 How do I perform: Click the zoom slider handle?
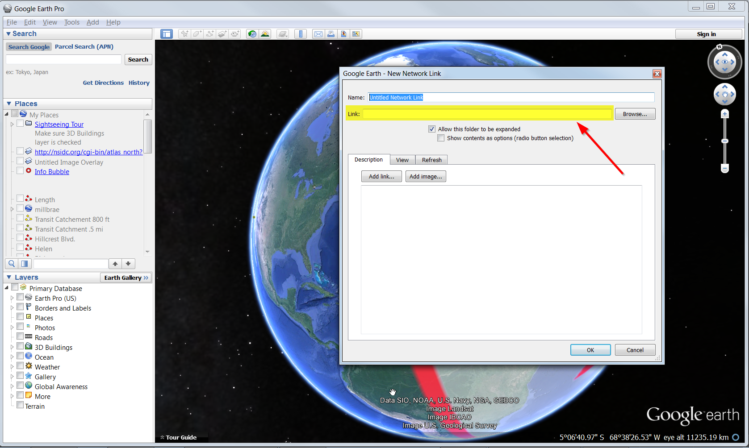point(725,141)
